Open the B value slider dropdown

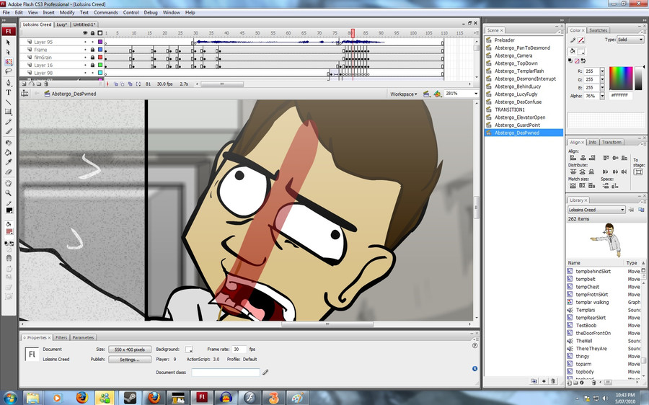[602, 88]
